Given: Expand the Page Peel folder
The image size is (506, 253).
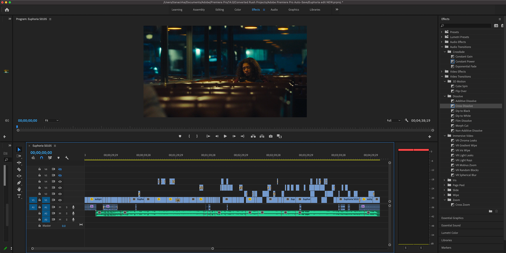Looking at the screenshot, I should (x=445, y=185).
